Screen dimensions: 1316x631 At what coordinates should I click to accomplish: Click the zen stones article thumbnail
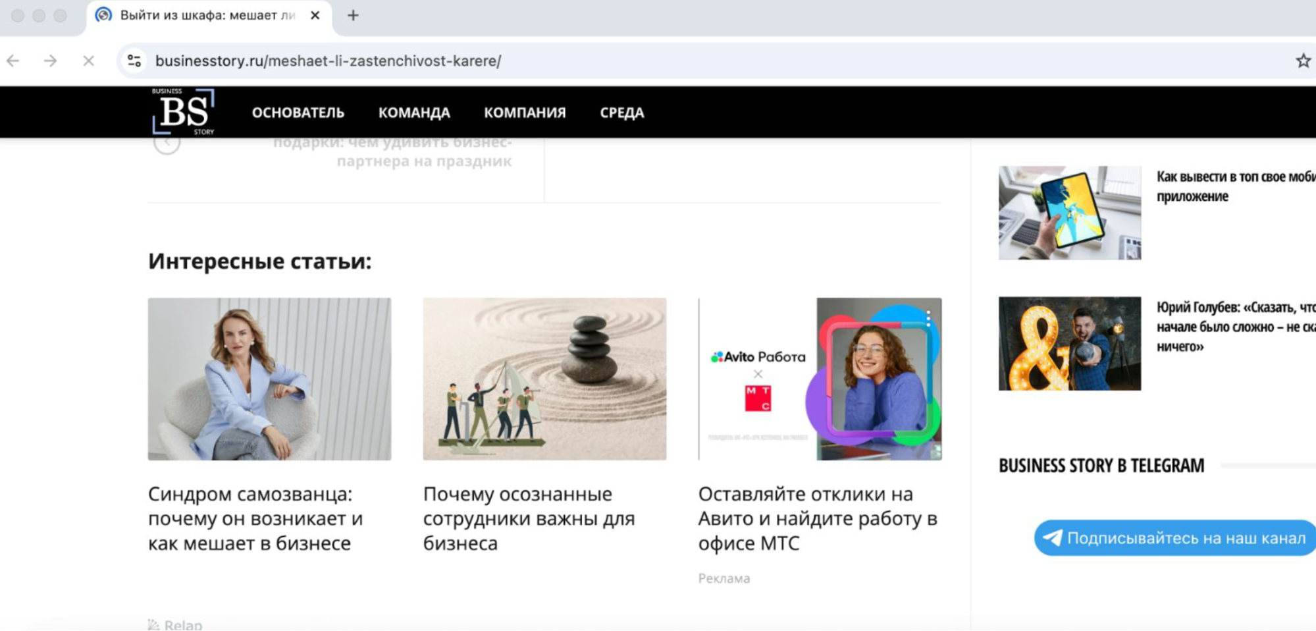tap(544, 379)
